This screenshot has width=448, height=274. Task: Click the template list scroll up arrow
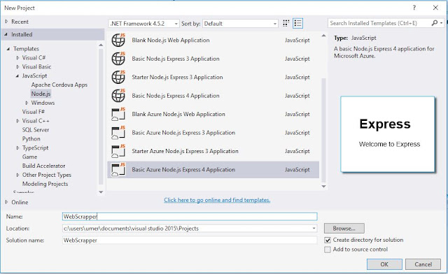click(x=323, y=36)
